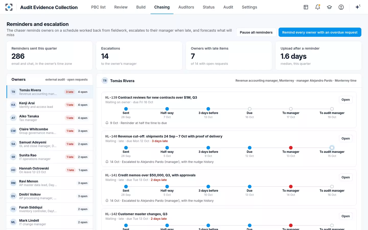Click the 'Owners with late items' summary card
The width and height of the screenshot is (368, 230).
(x=229, y=56)
